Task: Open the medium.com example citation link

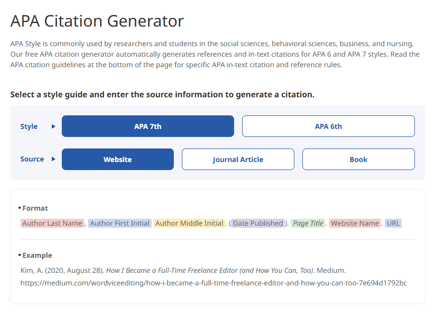Action: (x=213, y=283)
